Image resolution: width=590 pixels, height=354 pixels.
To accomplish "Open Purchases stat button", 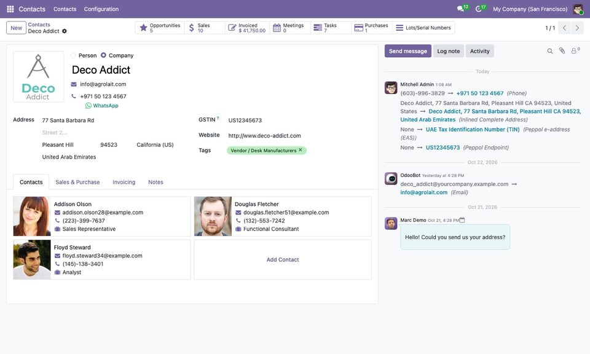I will [x=372, y=28].
